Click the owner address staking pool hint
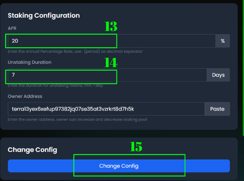The image size is (244, 181). pos(77,119)
